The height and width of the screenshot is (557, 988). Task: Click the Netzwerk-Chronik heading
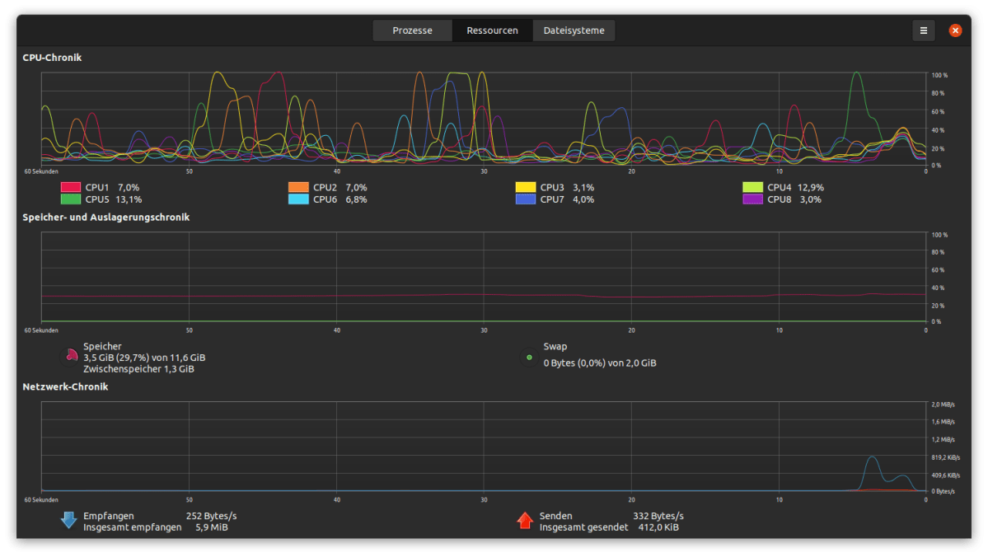click(66, 387)
